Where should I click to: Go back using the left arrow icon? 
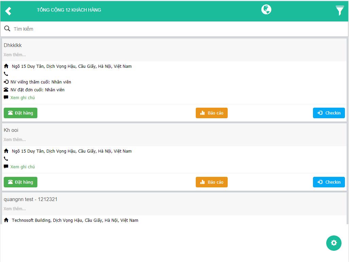click(8, 11)
